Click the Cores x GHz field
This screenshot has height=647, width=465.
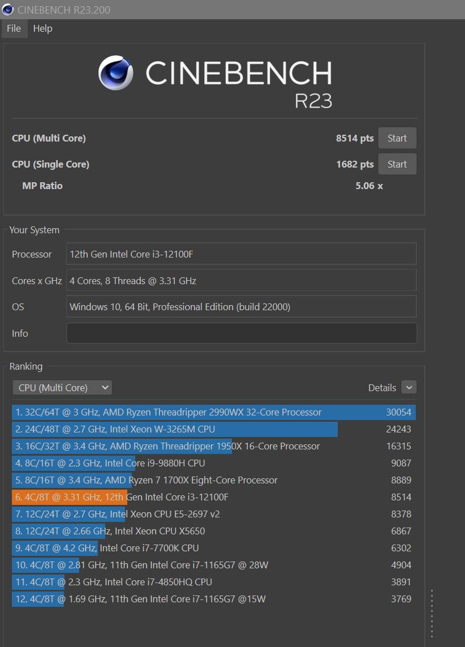pos(241,280)
